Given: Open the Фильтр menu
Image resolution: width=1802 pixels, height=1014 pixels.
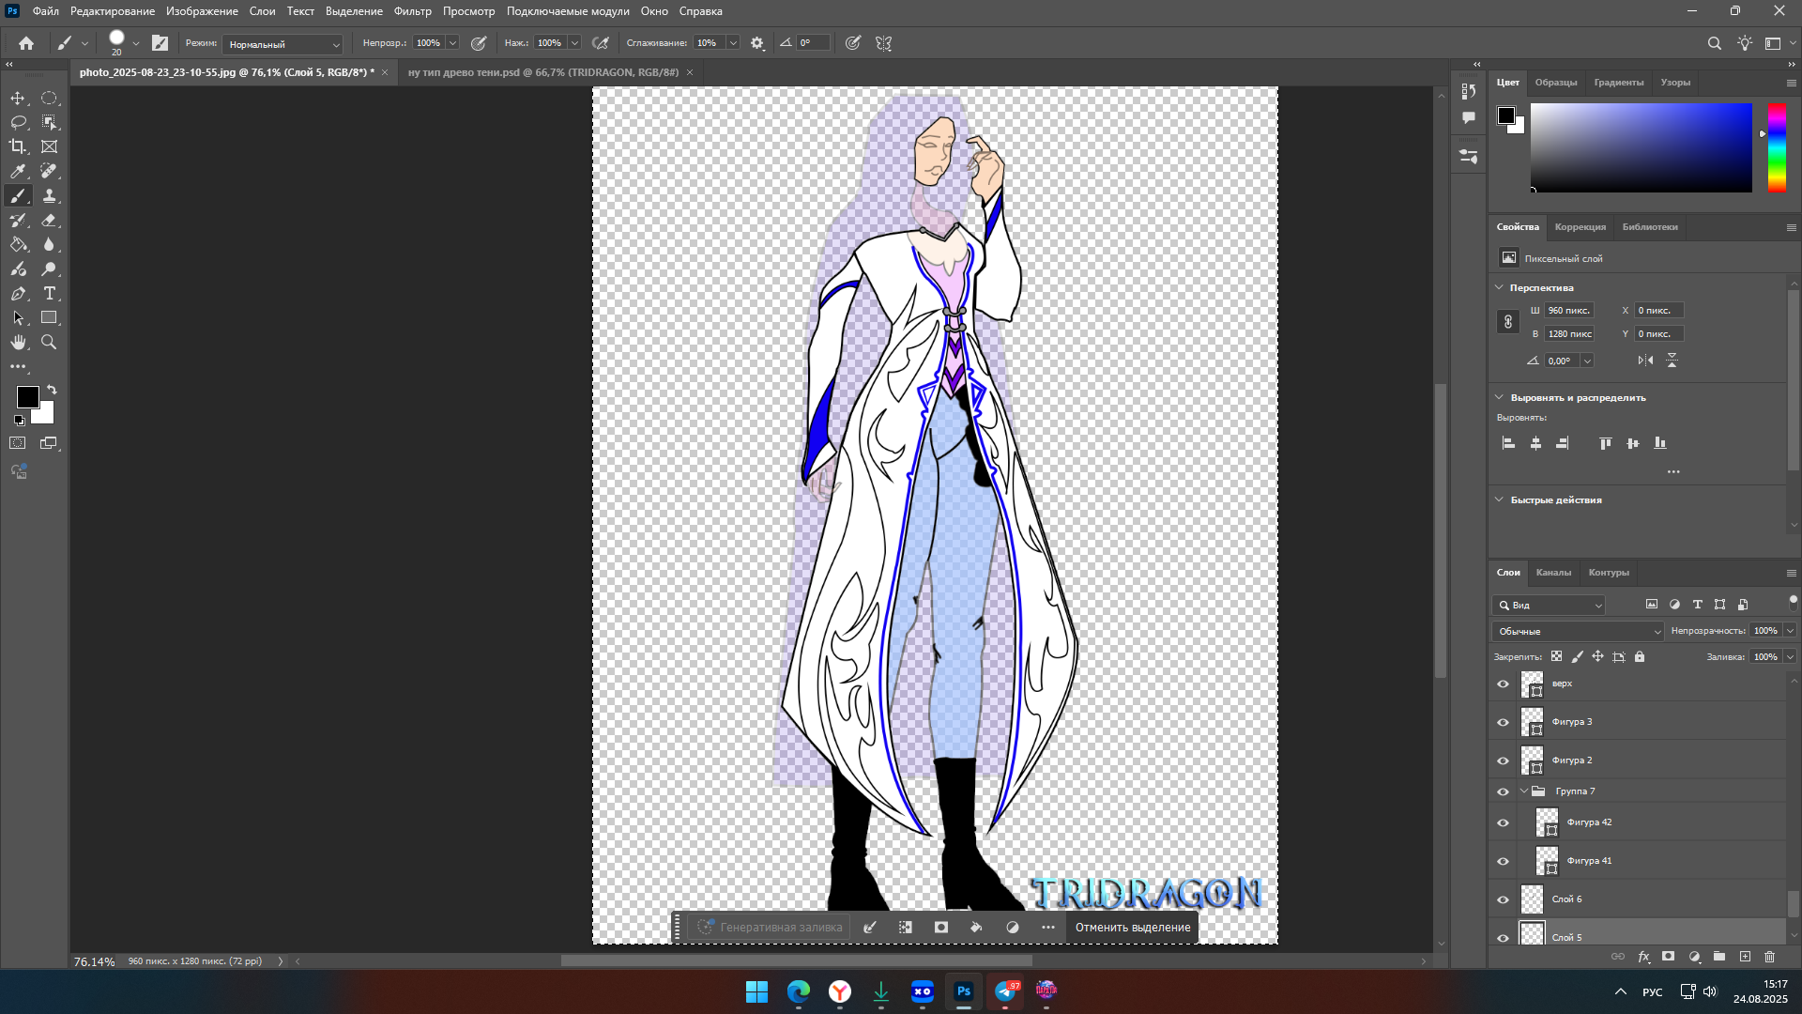Looking at the screenshot, I should pyautogui.click(x=412, y=11).
